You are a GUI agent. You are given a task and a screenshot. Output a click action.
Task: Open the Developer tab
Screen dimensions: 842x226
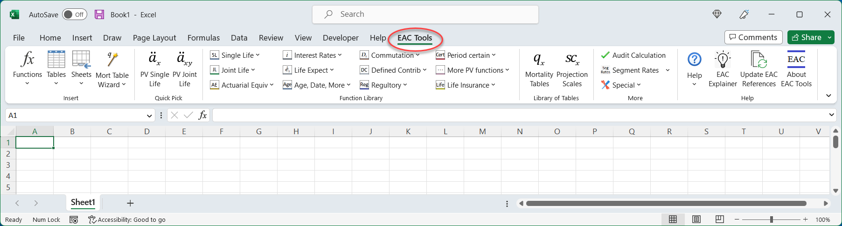341,38
